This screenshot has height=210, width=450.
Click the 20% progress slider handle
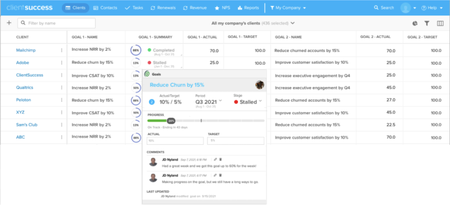[171, 121]
